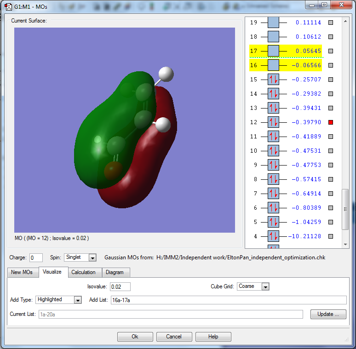Click the GaussView window title icon
This screenshot has height=349, width=356.
(x=8, y=6)
